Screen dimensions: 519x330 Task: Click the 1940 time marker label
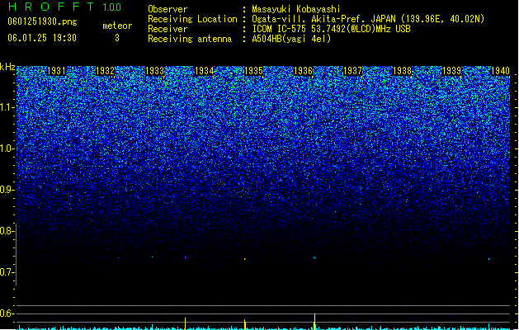click(x=501, y=71)
